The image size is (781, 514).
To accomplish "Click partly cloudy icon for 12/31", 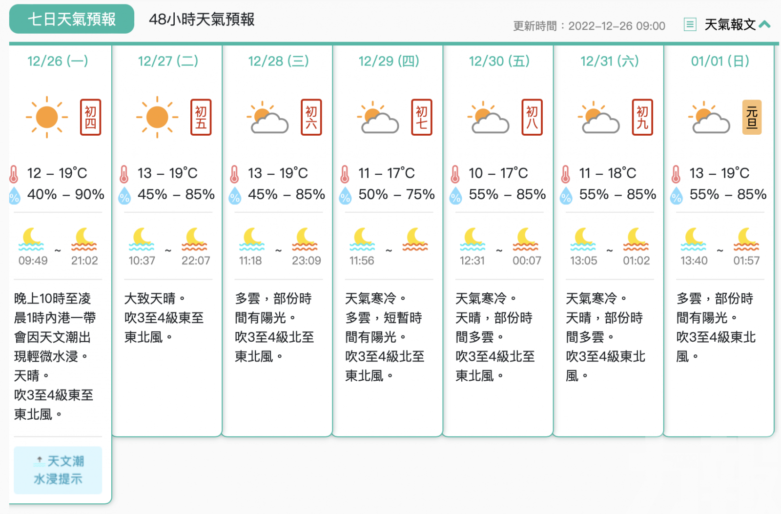I will (598, 117).
